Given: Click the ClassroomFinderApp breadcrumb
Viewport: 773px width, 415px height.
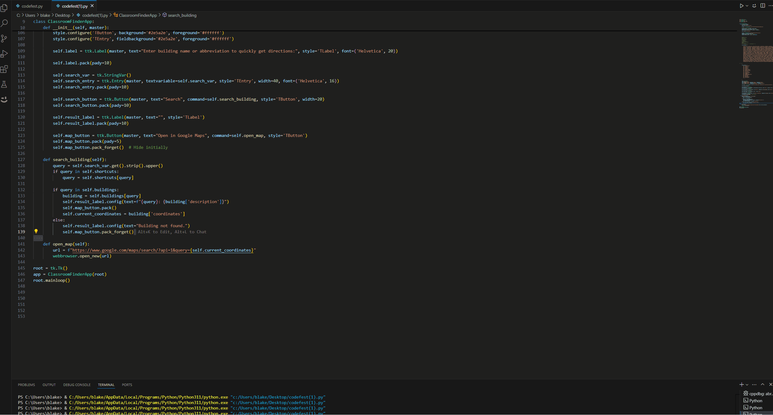Looking at the screenshot, I should 138,15.
